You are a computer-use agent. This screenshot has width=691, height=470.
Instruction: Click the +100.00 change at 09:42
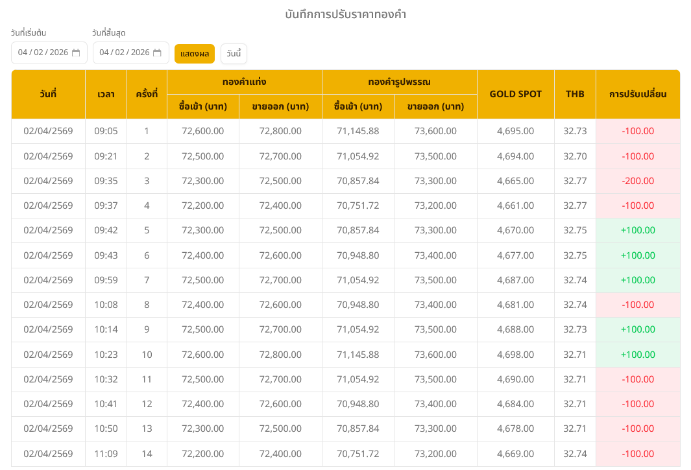[638, 230]
